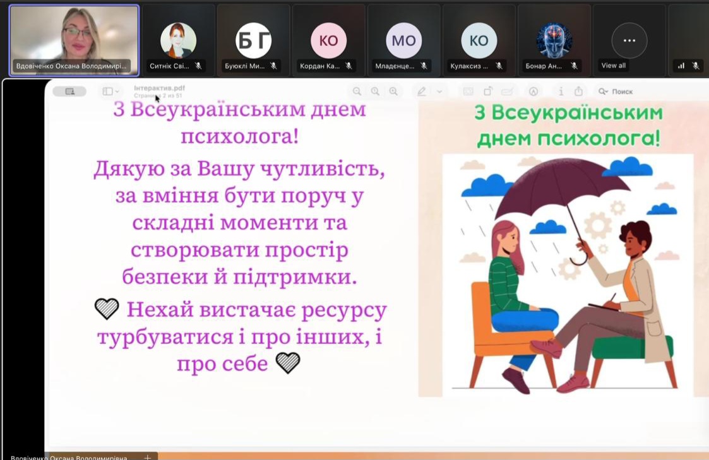The height and width of the screenshot is (460, 709).
Task: Click the muted mic on Бонар tile
Action: tap(574, 66)
